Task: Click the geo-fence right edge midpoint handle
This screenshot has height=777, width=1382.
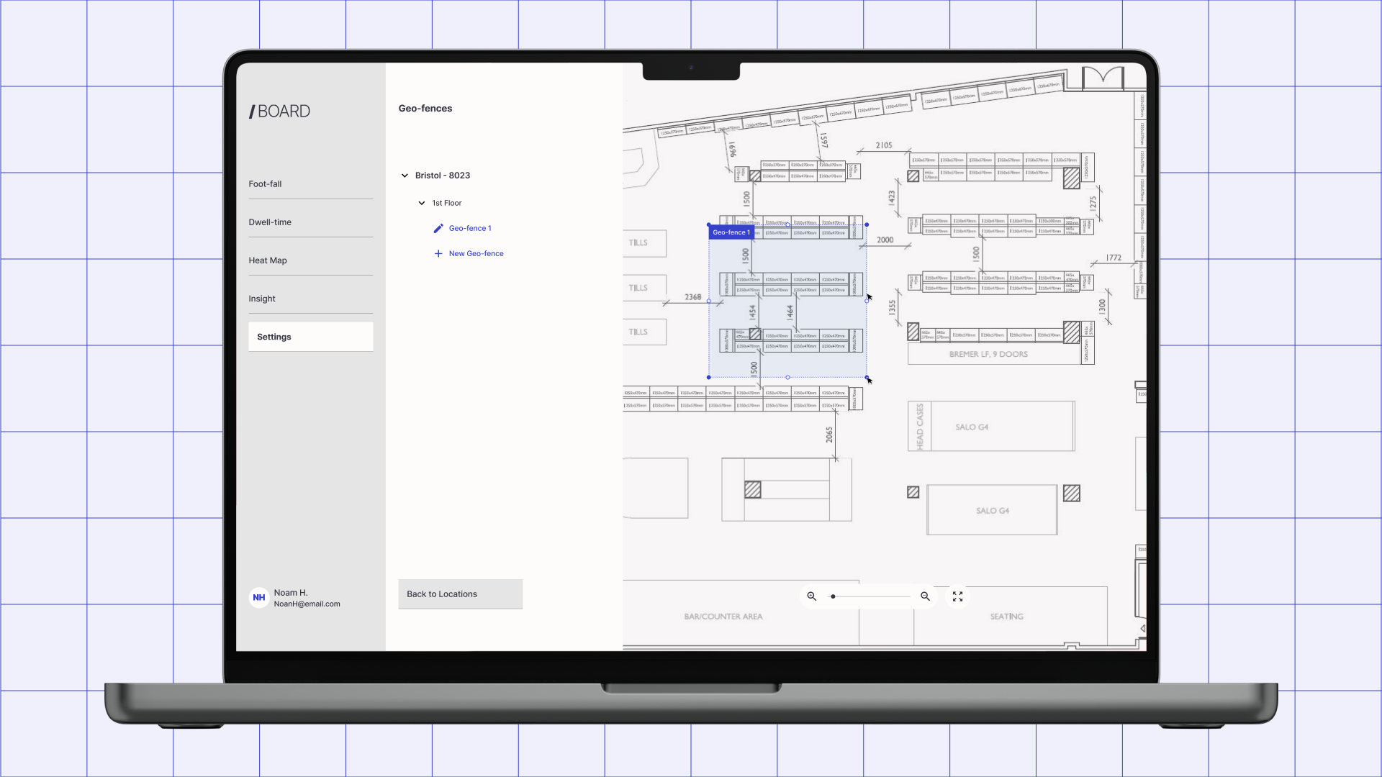Action: pos(867,301)
